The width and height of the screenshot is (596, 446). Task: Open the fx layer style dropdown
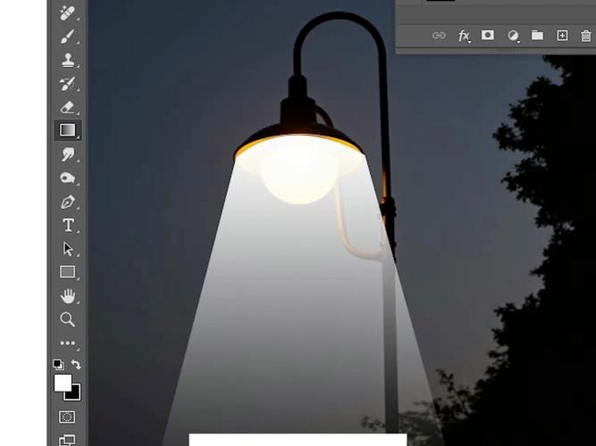(464, 36)
